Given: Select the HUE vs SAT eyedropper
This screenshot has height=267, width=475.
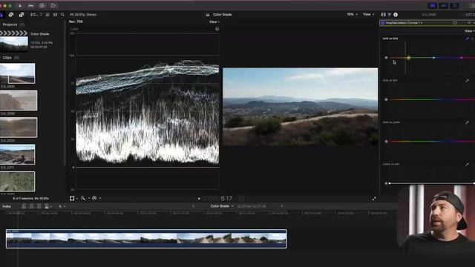Looking at the screenshot, I should pos(467,81).
